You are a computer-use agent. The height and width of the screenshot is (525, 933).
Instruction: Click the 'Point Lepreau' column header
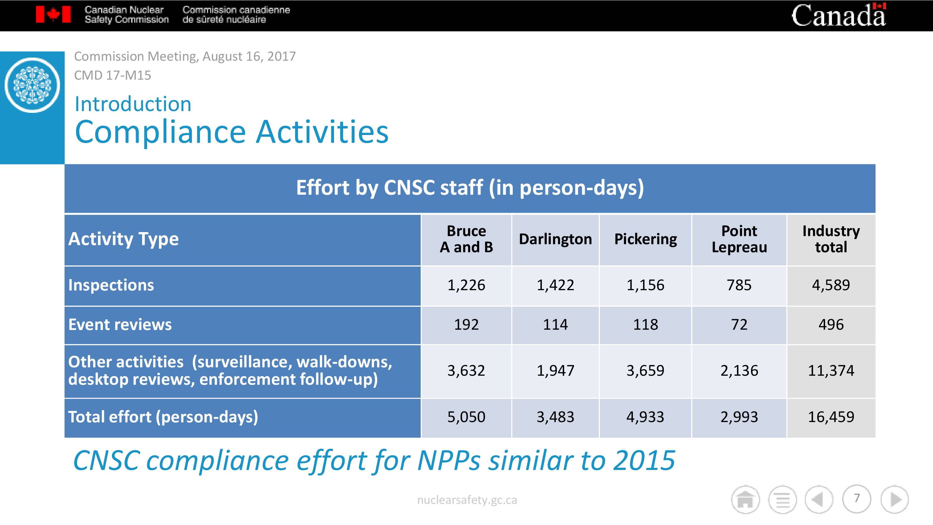(739, 239)
